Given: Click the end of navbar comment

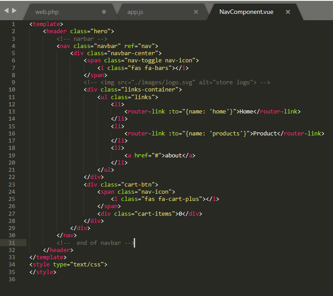Looking at the screenshot, I should 96,243.
